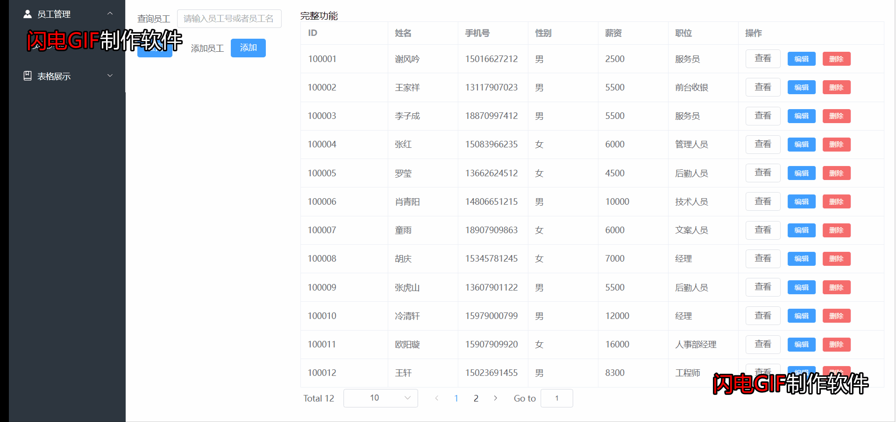Delete employee 冷清轩 row
The width and height of the screenshot is (896, 422).
click(837, 316)
